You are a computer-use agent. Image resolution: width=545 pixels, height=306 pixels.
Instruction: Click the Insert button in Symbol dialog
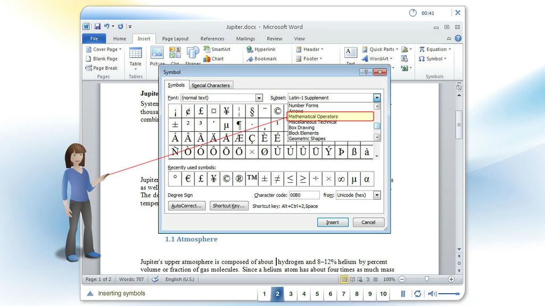click(x=333, y=223)
